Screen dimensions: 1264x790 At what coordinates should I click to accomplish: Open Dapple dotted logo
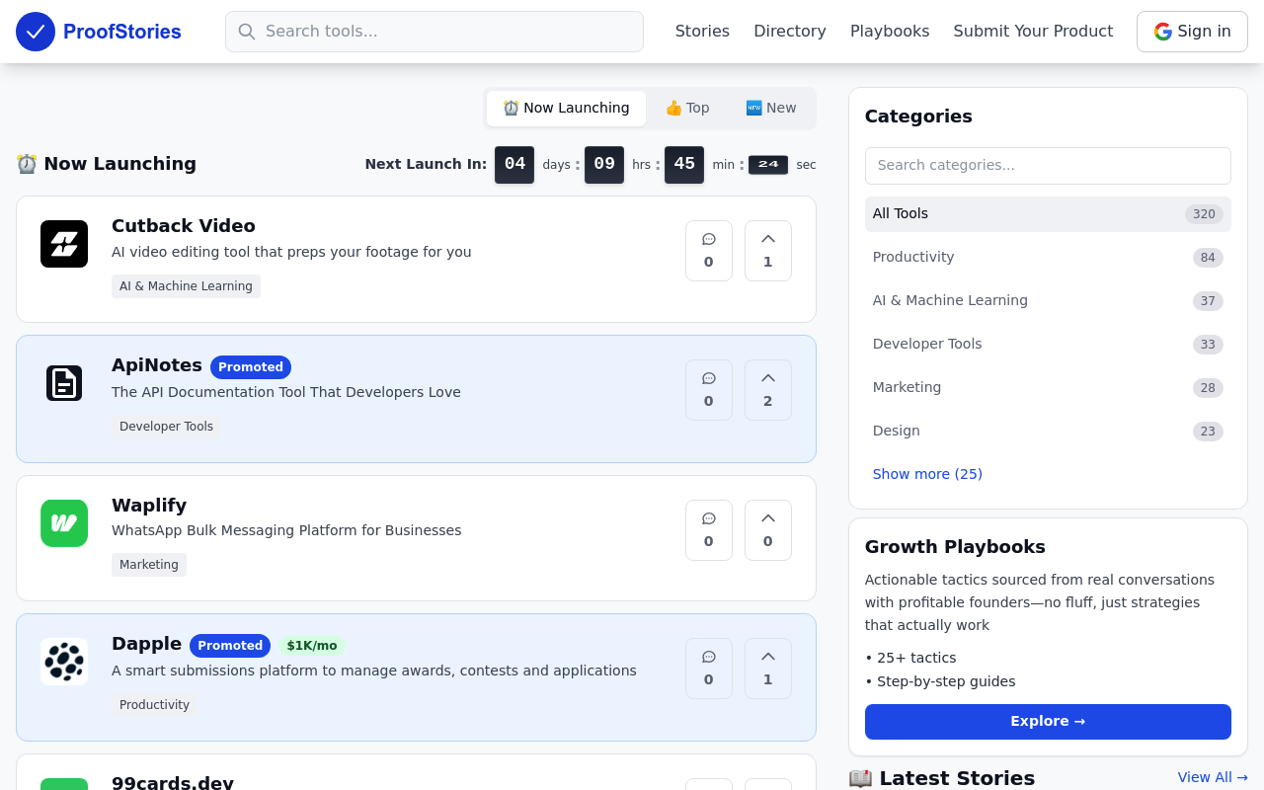(64, 662)
